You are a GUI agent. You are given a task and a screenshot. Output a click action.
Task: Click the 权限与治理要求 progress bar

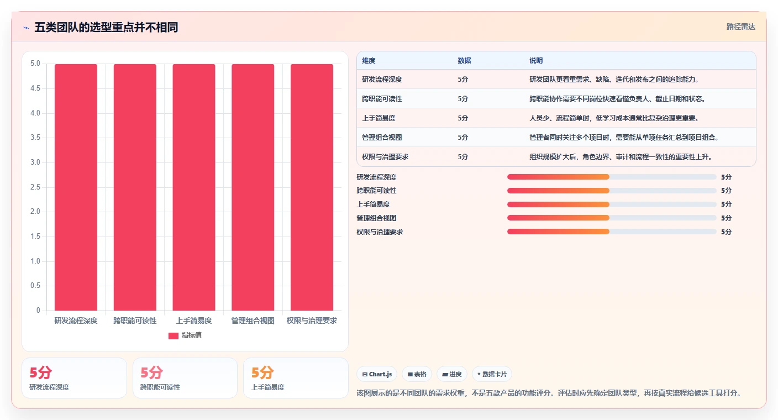612,232
